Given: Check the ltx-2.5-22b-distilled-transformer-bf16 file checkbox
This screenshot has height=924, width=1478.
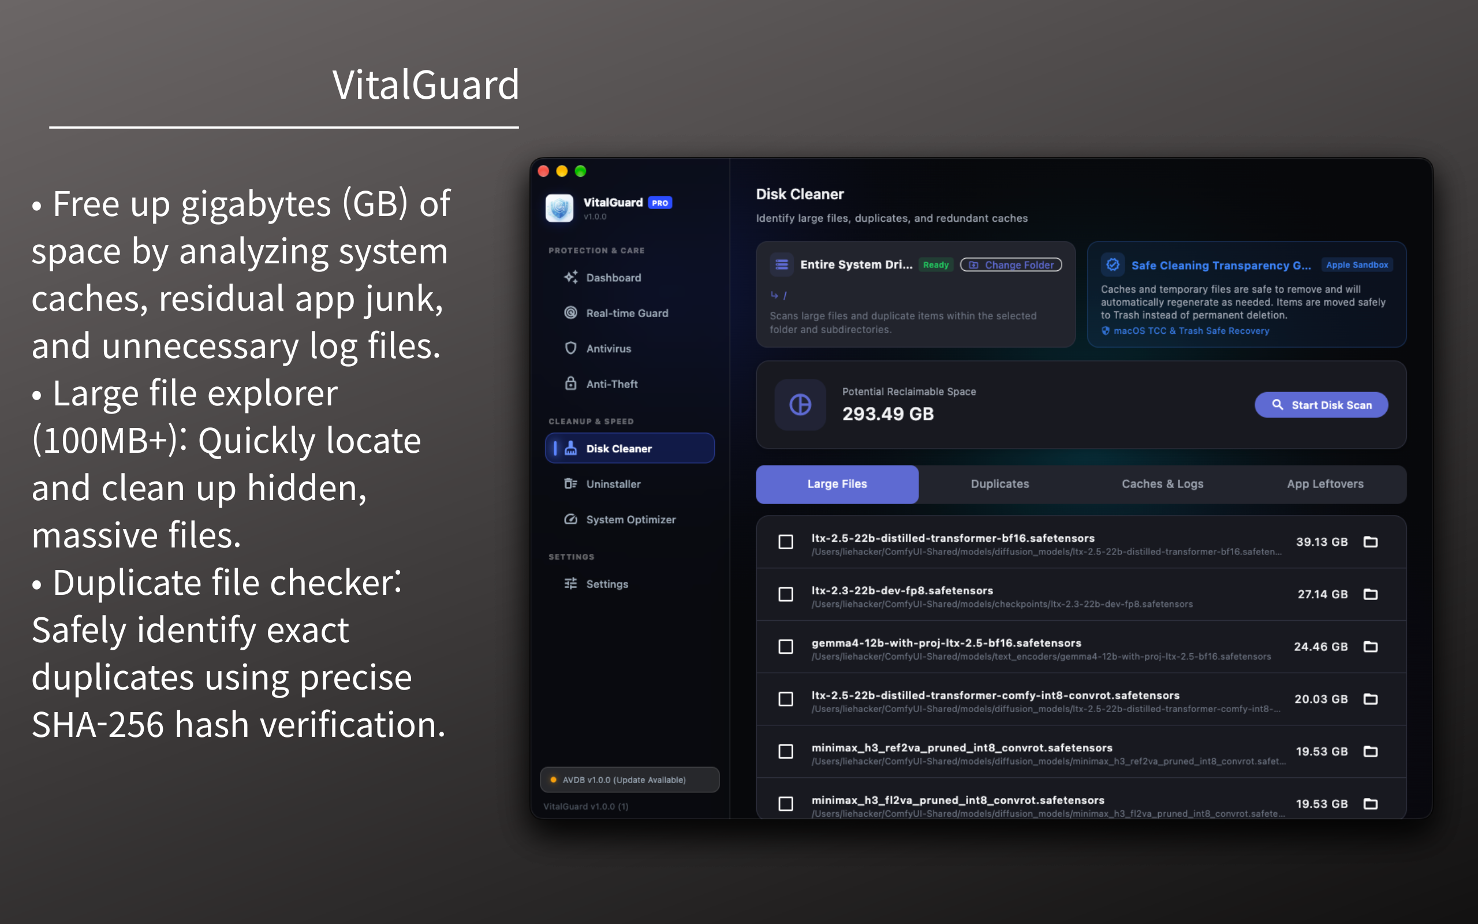Looking at the screenshot, I should pyautogui.click(x=786, y=542).
